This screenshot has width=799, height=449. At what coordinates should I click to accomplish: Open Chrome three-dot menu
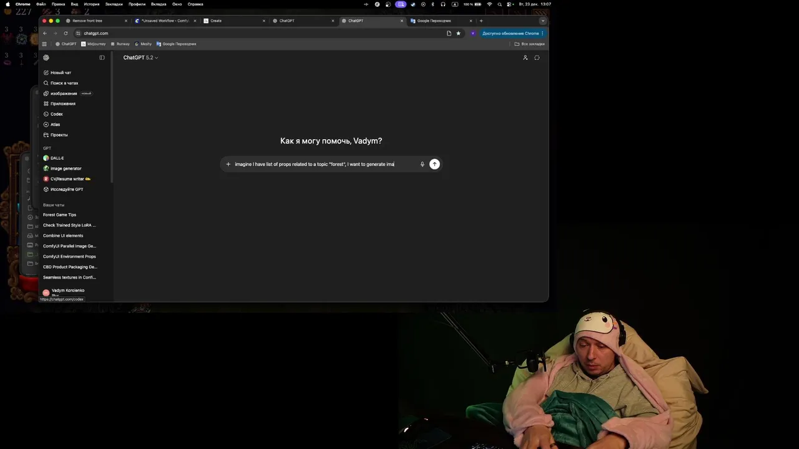(542, 33)
